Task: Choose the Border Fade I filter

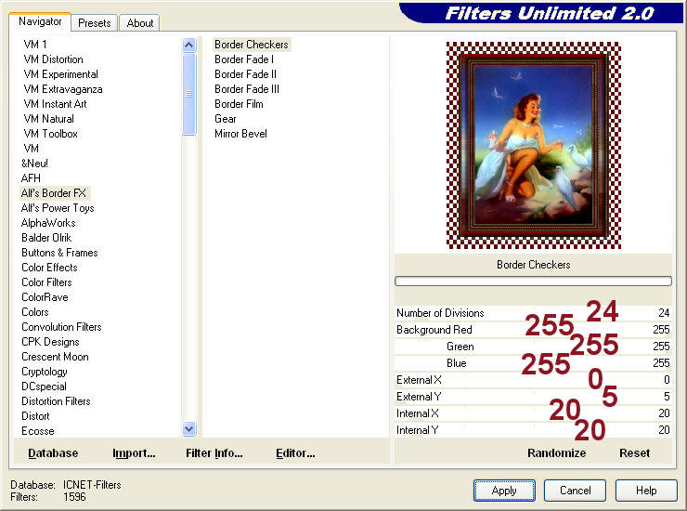Action: point(244,59)
